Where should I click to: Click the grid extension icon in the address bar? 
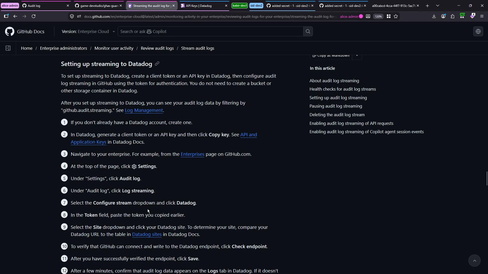388,16
